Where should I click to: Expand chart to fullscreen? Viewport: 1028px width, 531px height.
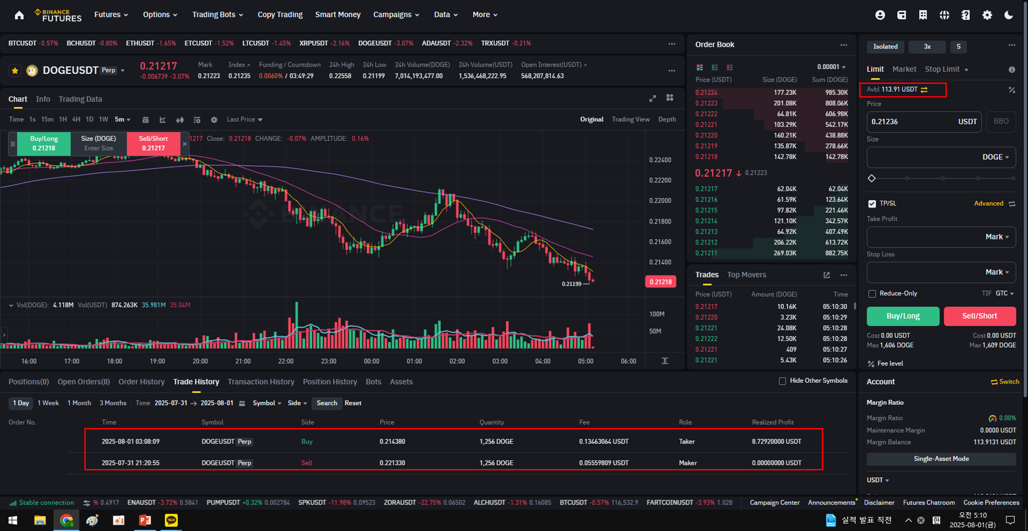[653, 98]
